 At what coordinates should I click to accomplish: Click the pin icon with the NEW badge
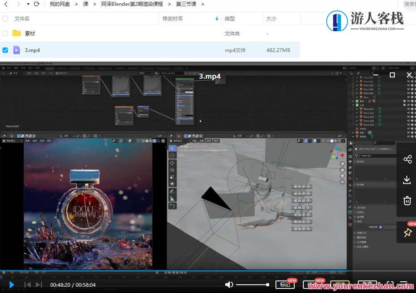click(x=407, y=232)
